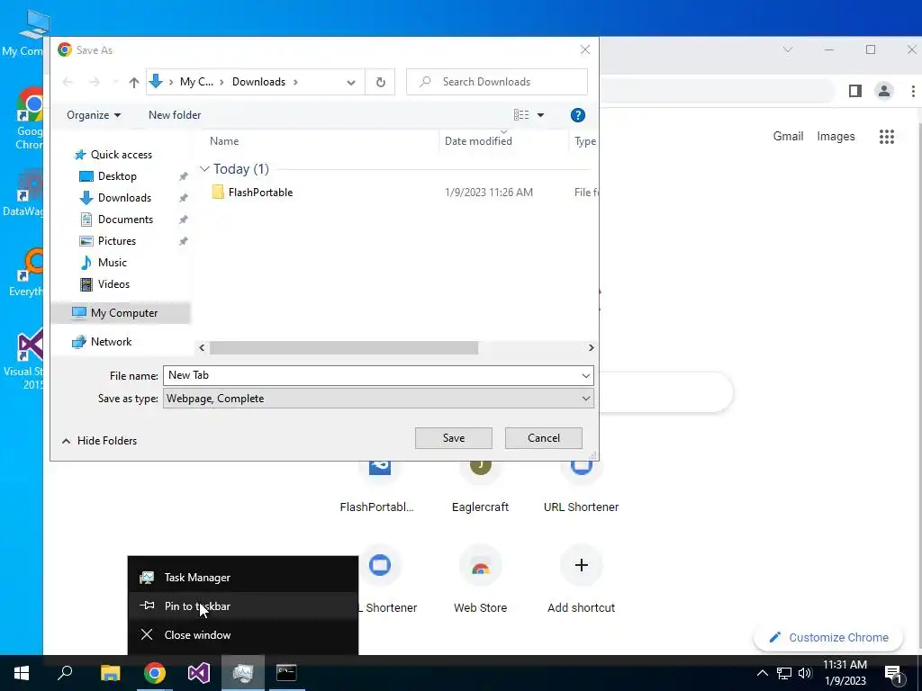Click Downloads in the address breadcrumb
Screen dimensions: 922x691
[x=258, y=82]
